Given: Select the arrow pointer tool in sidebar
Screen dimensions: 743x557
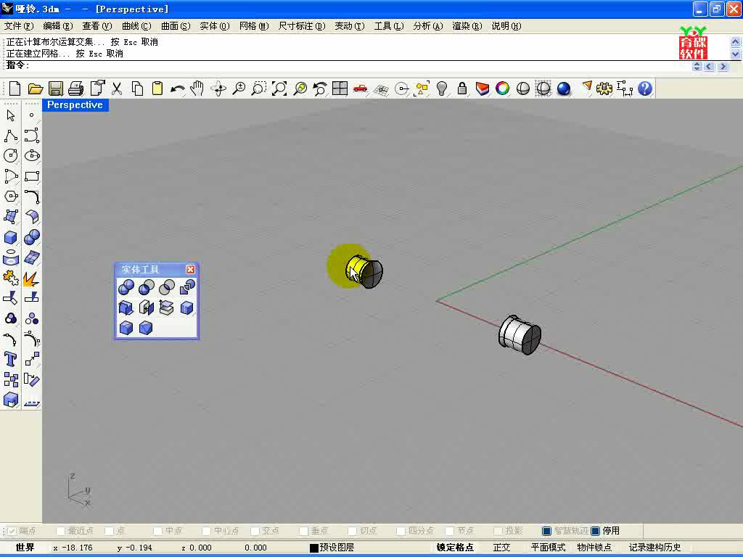Looking at the screenshot, I should pos(11,115).
